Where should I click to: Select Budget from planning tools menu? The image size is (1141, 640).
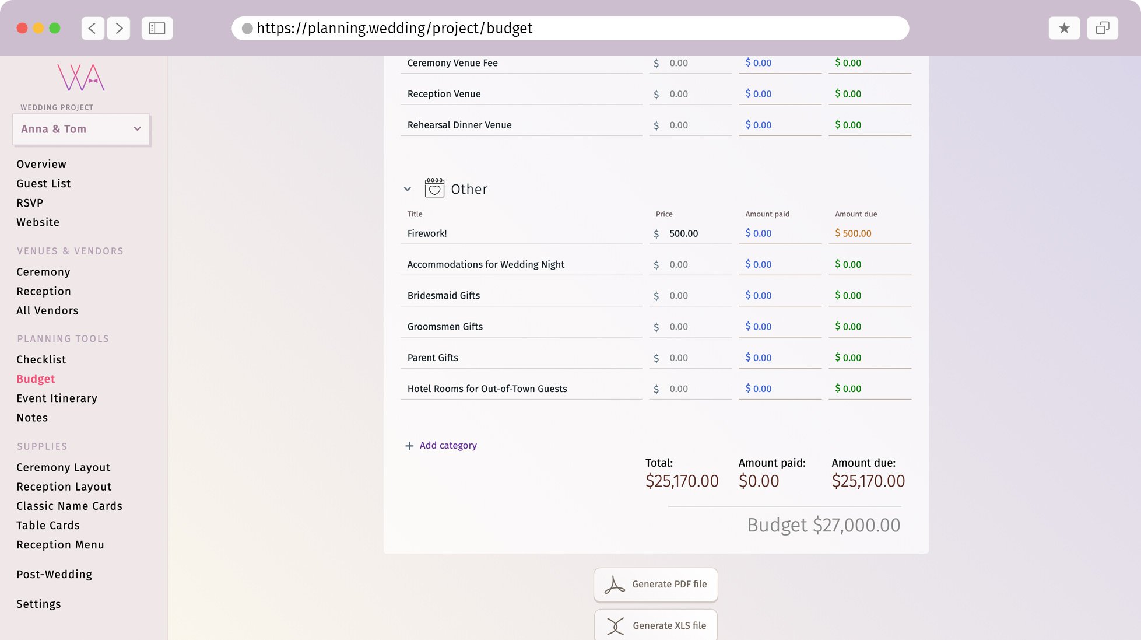pyautogui.click(x=35, y=379)
